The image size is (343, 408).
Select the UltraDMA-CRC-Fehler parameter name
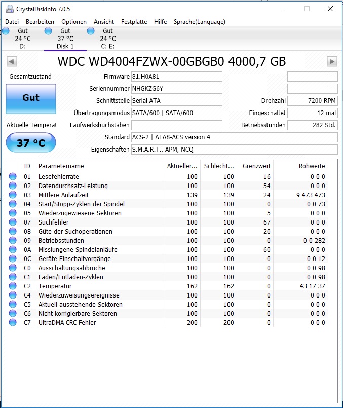(x=67, y=323)
